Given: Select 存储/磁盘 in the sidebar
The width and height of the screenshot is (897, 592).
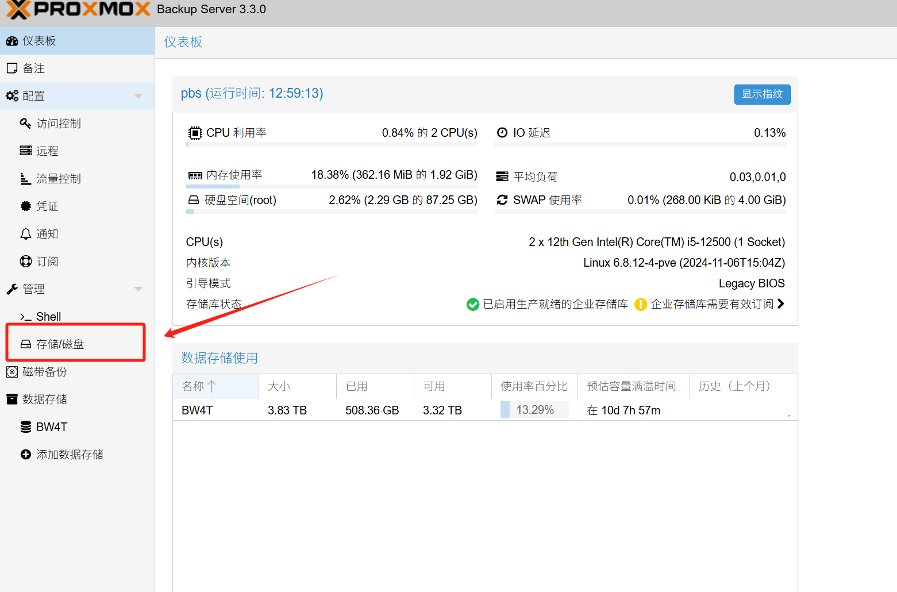Looking at the screenshot, I should click(60, 344).
